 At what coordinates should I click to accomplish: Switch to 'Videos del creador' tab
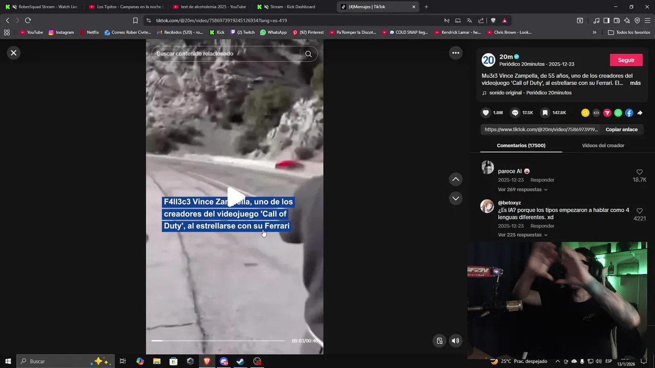(603, 146)
